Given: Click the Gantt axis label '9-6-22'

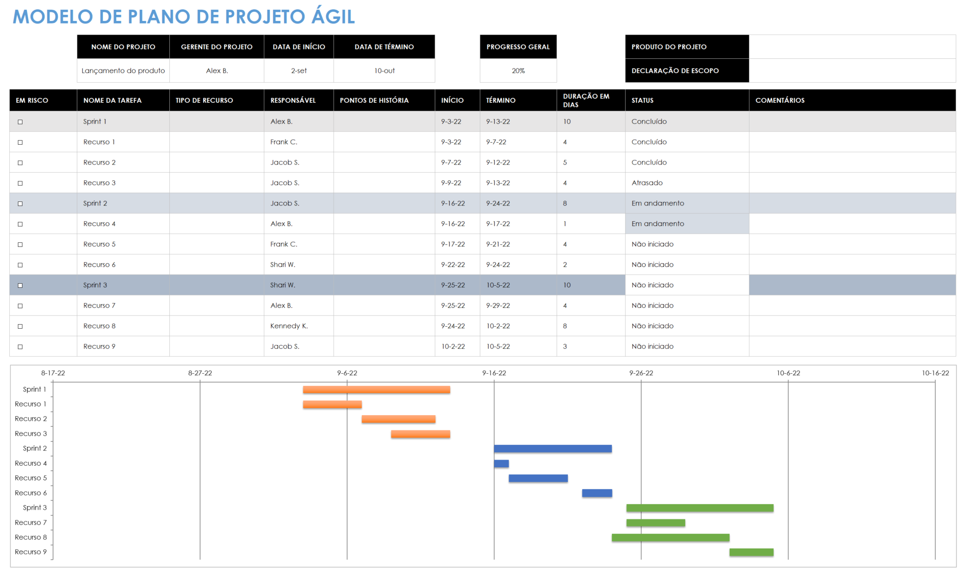Looking at the screenshot, I should (347, 373).
